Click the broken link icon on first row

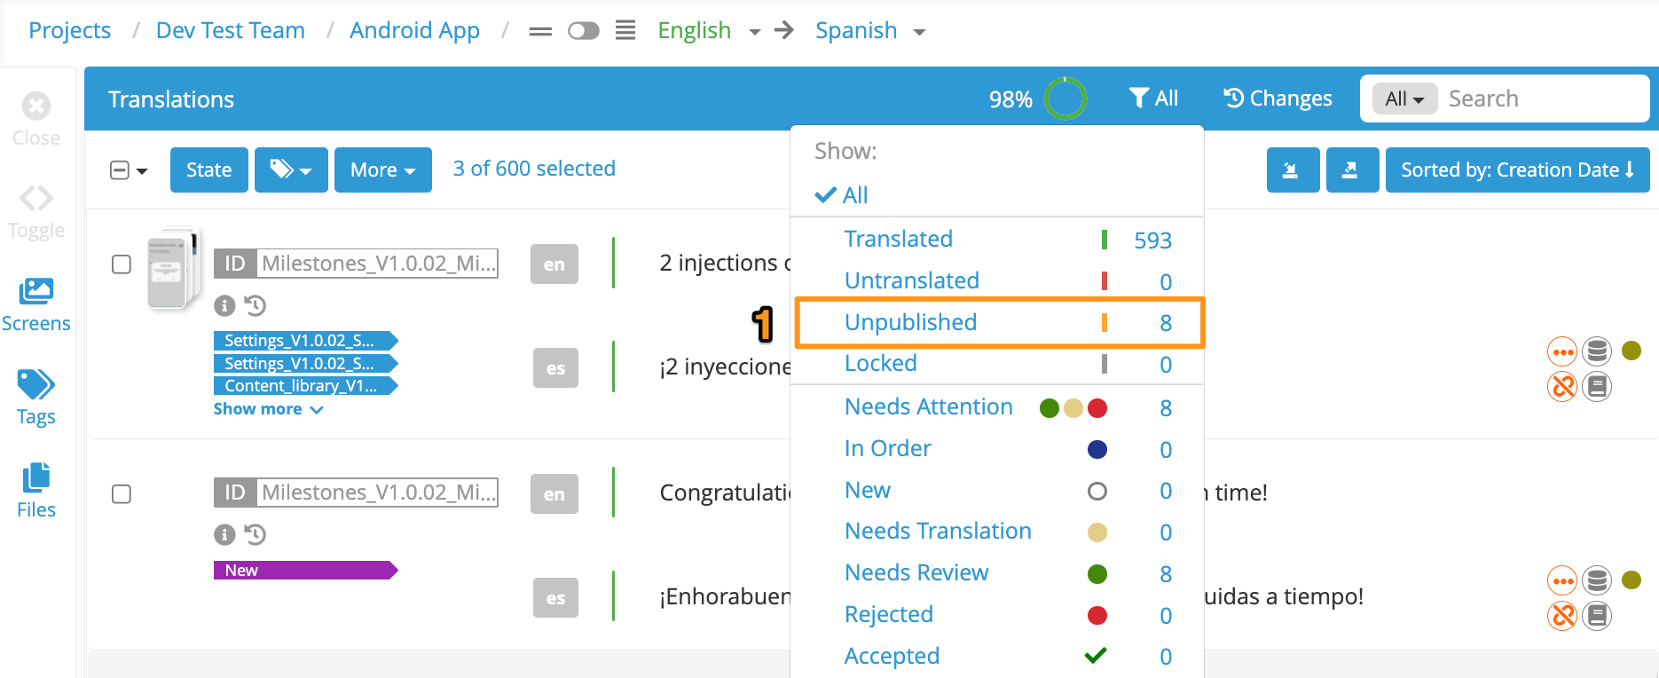(1562, 386)
